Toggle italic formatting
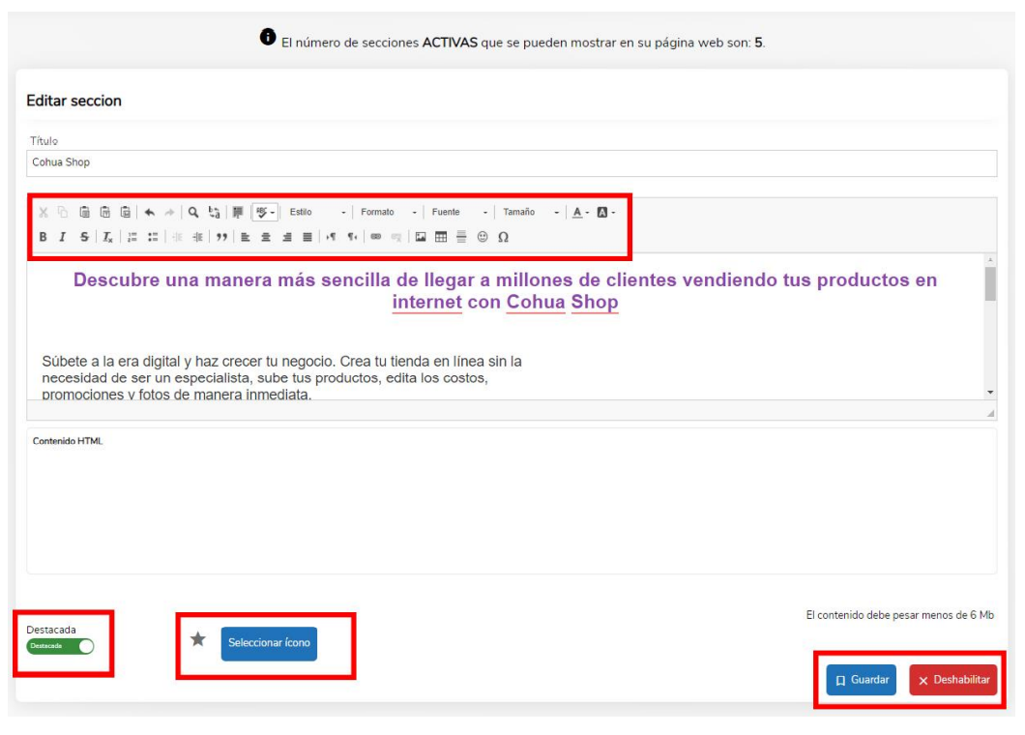Screen dimensions: 1025x735 (63, 237)
